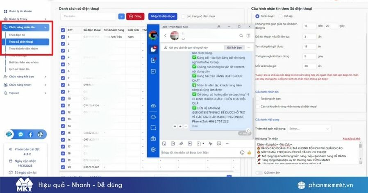The width and height of the screenshot is (368, 193).
Task: Toggle Zalo conversation info side panel icon
Action: tap(248, 36)
